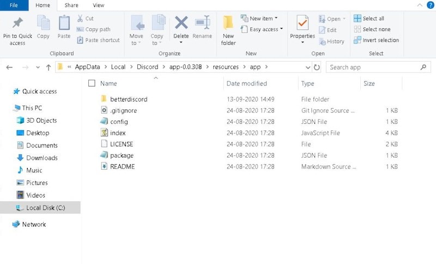Click the Properties checkmark icon
The width and height of the screenshot is (436, 264).
point(302,22)
